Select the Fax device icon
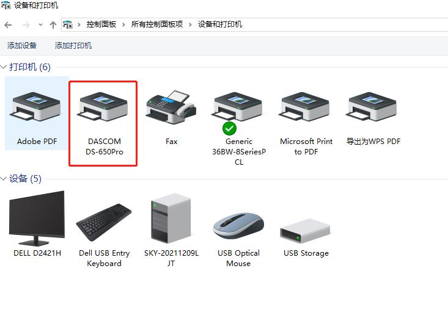The width and height of the screenshot is (448, 321). 171,107
